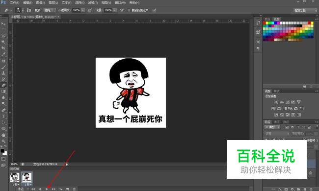This screenshot has width=319, height=191.
Task: Open the Paragraph panel icon
Action: tap(258, 48)
